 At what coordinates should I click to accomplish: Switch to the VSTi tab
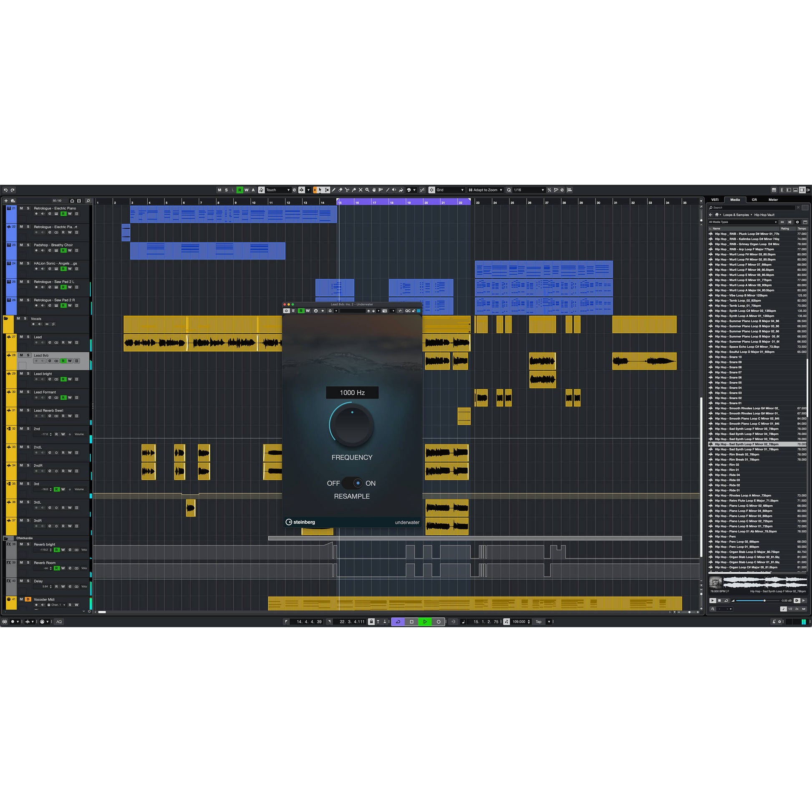pyautogui.click(x=715, y=199)
